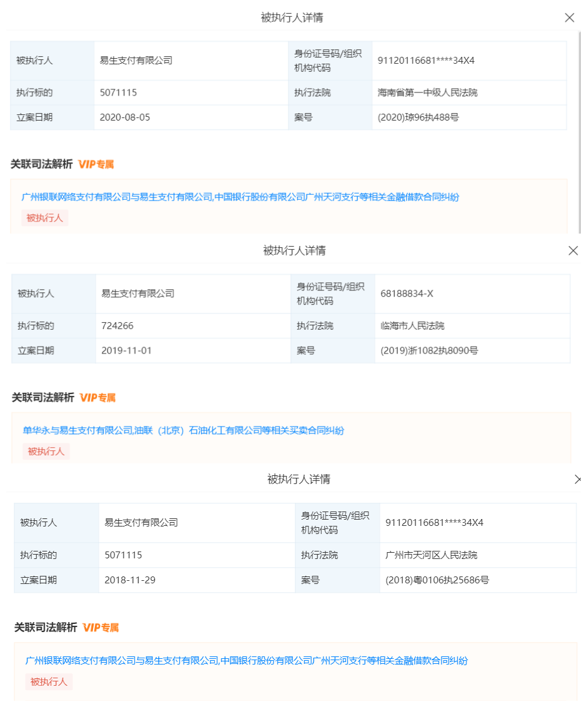Open the 广州银联网络支付 dispute link under the 2020 case
This screenshot has height=707, width=587.
[x=240, y=197]
